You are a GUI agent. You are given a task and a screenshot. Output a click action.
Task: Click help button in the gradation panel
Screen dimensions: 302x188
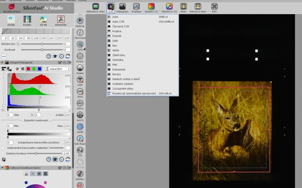[49, 56]
